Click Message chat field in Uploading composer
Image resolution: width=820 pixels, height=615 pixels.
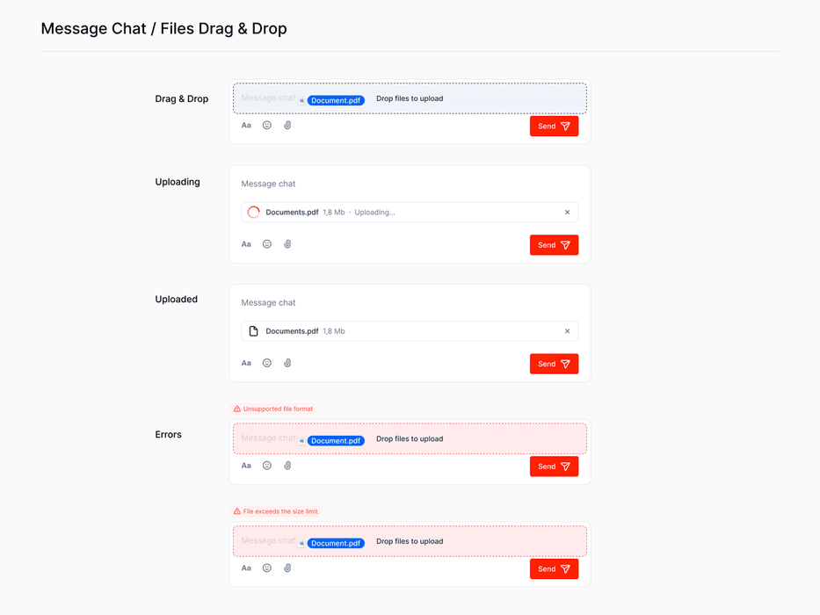410,184
